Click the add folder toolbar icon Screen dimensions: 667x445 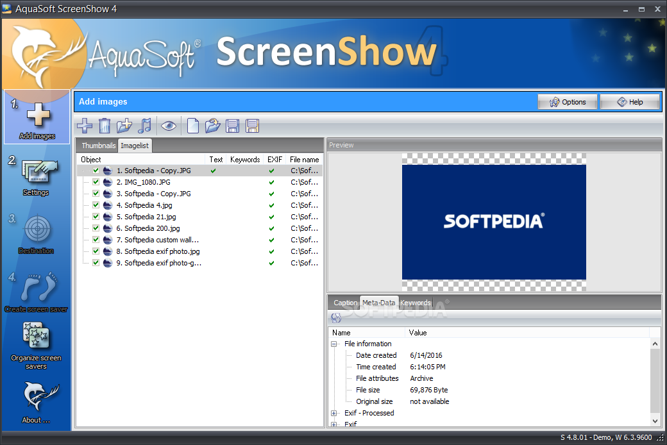click(124, 126)
